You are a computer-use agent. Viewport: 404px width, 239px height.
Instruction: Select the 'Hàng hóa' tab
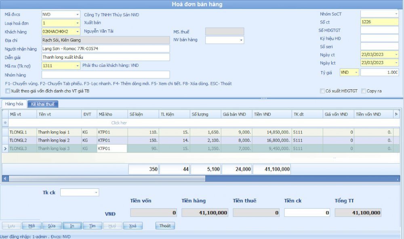tap(14, 104)
